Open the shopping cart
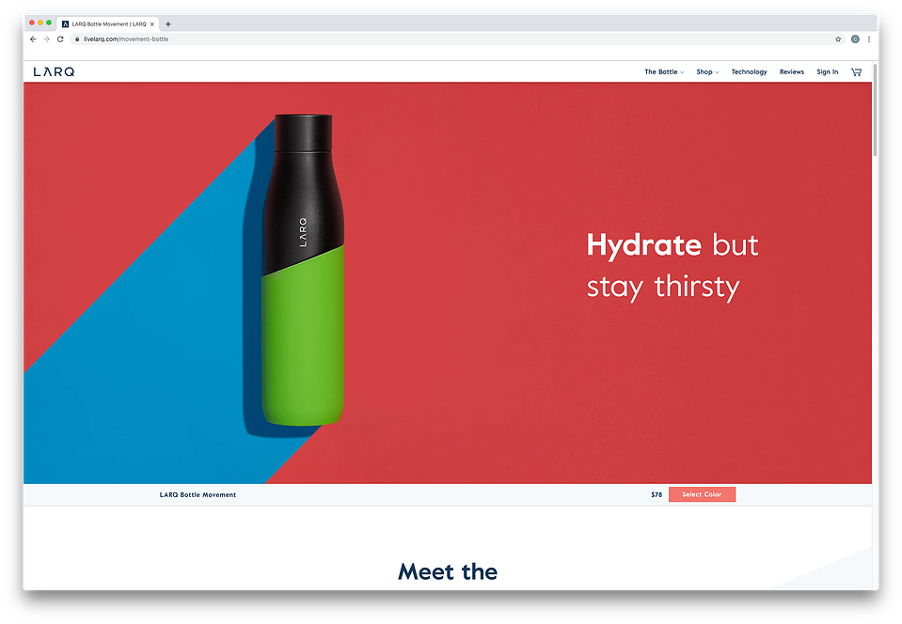The width and height of the screenshot is (902, 624). click(857, 71)
